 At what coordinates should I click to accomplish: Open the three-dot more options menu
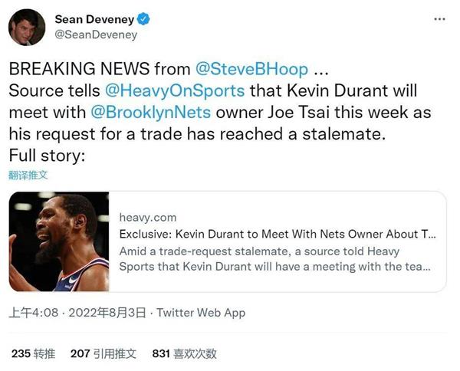[439, 19]
